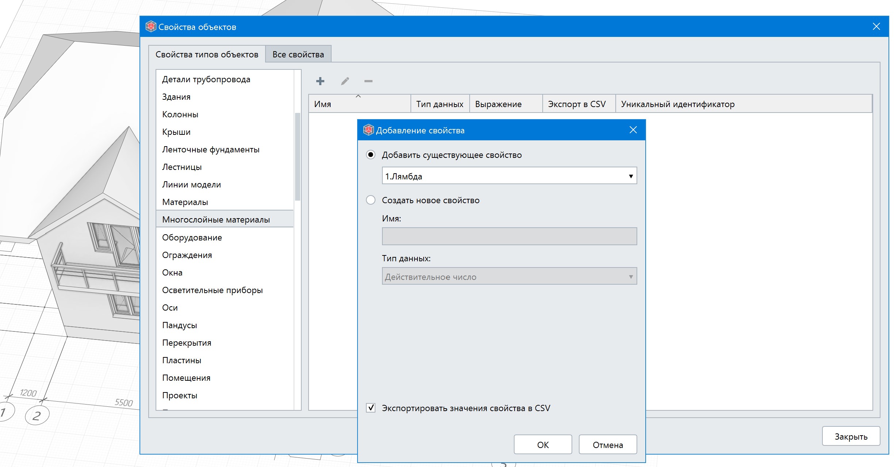Screen dimensions: 894x467
Task: Select Линии модели in the list
Action: [x=225, y=185]
